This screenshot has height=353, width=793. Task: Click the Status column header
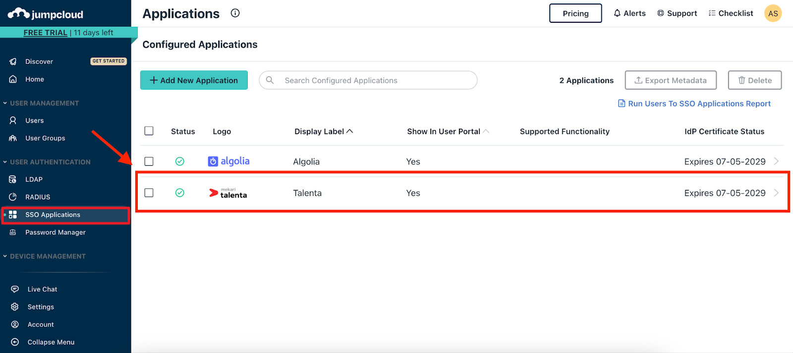pos(183,131)
